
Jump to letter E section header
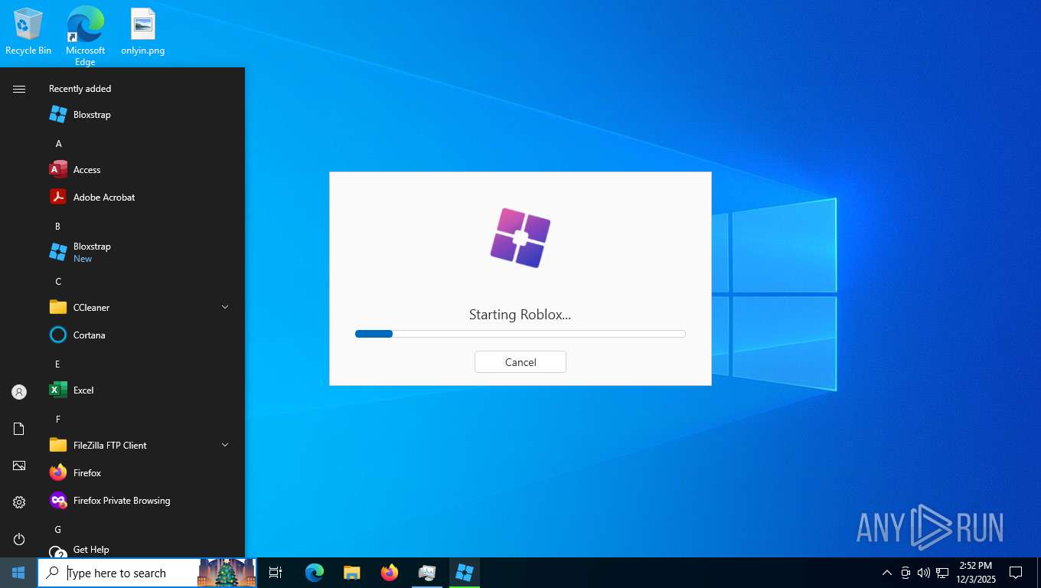57,364
